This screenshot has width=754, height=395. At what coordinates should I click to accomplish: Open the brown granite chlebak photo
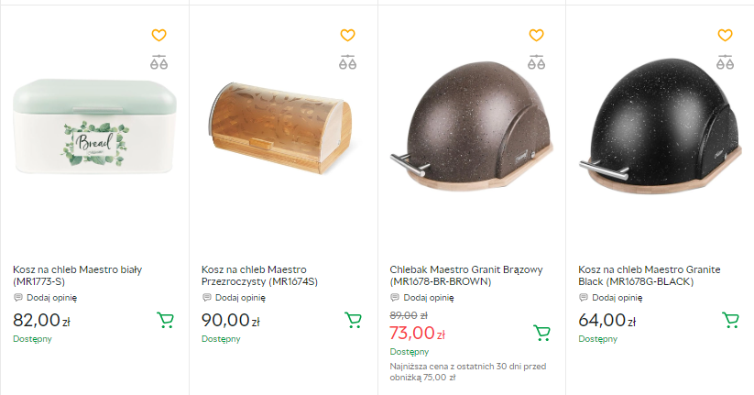click(470, 133)
